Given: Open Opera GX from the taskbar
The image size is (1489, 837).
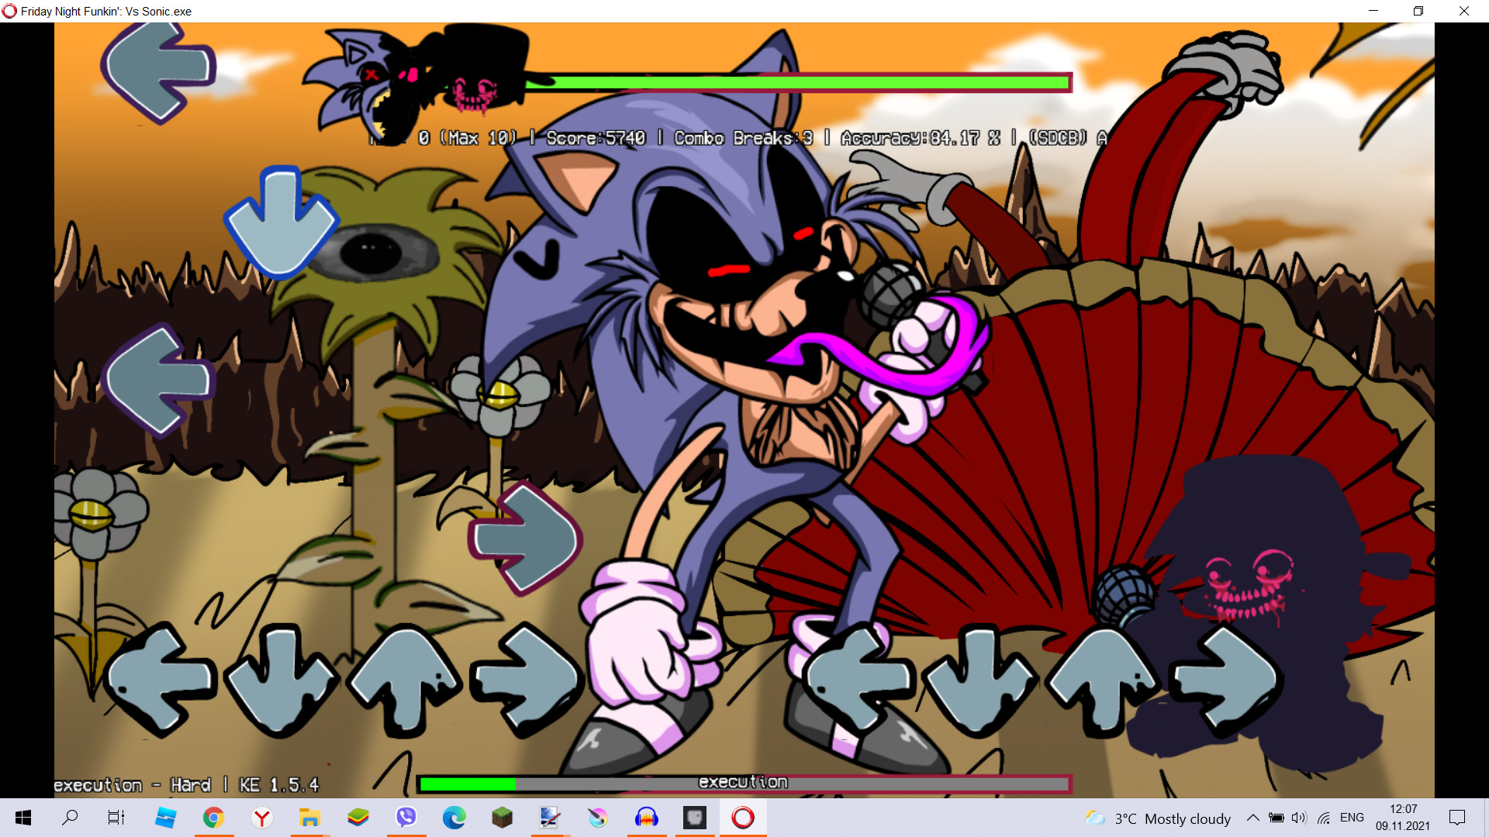Looking at the screenshot, I should point(742,818).
